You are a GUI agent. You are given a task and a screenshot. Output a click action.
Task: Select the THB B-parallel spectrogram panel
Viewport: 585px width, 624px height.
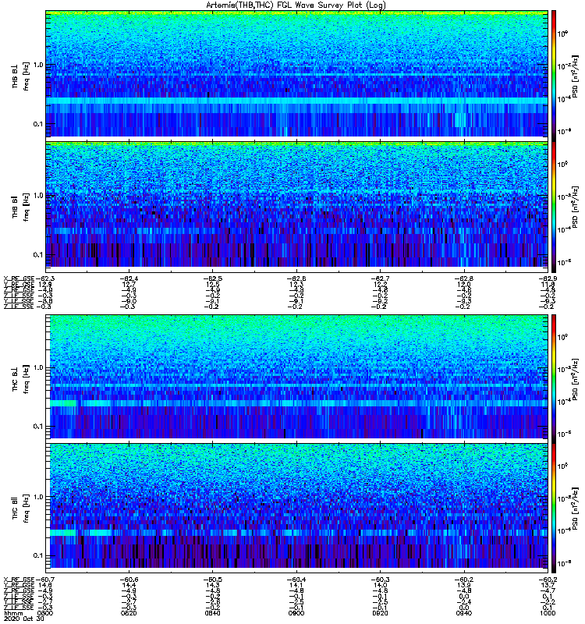coord(297,205)
